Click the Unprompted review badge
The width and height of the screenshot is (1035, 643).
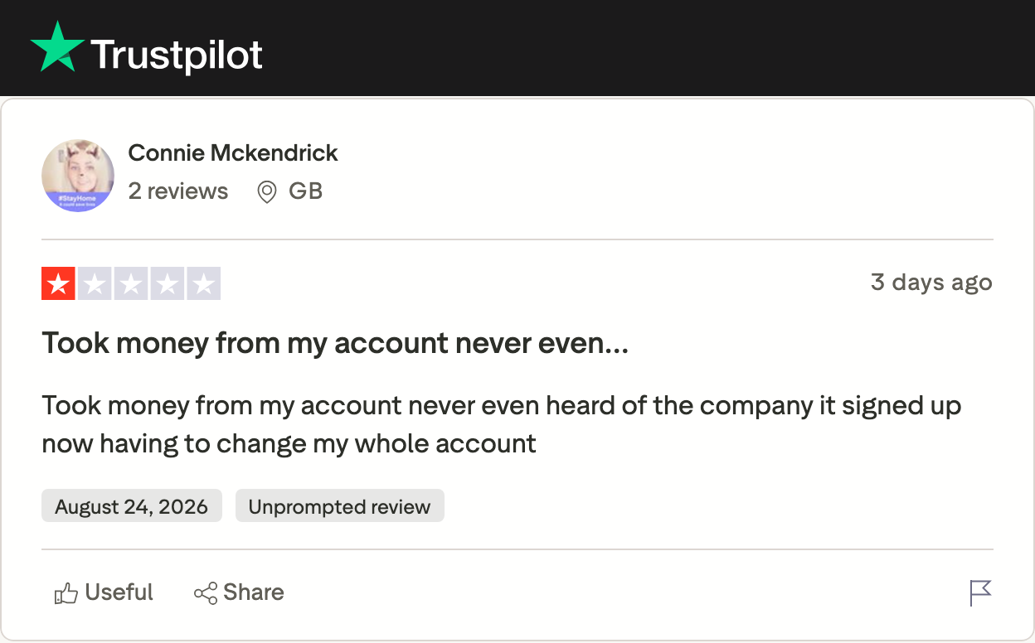pos(340,506)
